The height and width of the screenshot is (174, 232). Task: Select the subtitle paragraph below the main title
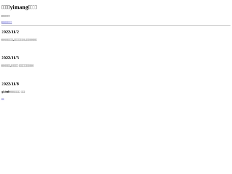6,16
